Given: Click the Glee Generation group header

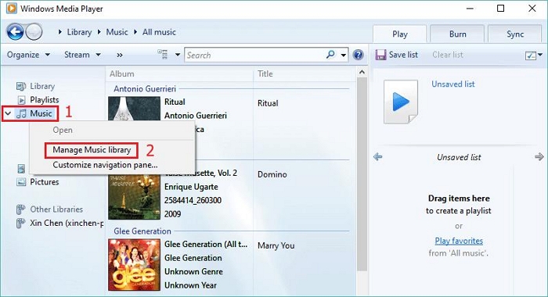Looking at the screenshot, I should 142,231.
